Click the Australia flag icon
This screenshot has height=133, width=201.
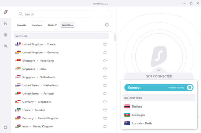(x=127, y=123)
